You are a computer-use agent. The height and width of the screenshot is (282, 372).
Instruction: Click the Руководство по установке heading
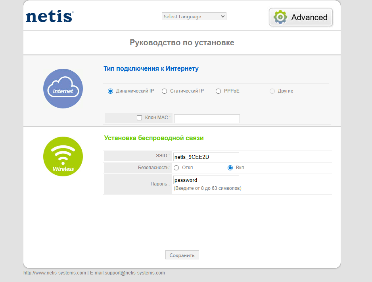(182, 42)
